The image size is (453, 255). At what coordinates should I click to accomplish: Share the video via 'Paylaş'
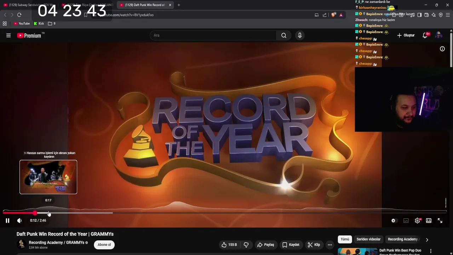pos(266,245)
